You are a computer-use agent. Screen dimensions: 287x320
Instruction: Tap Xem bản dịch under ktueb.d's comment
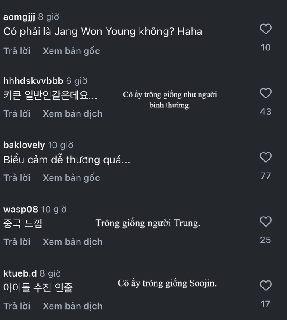pyautogui.click(x=73, y=306)
